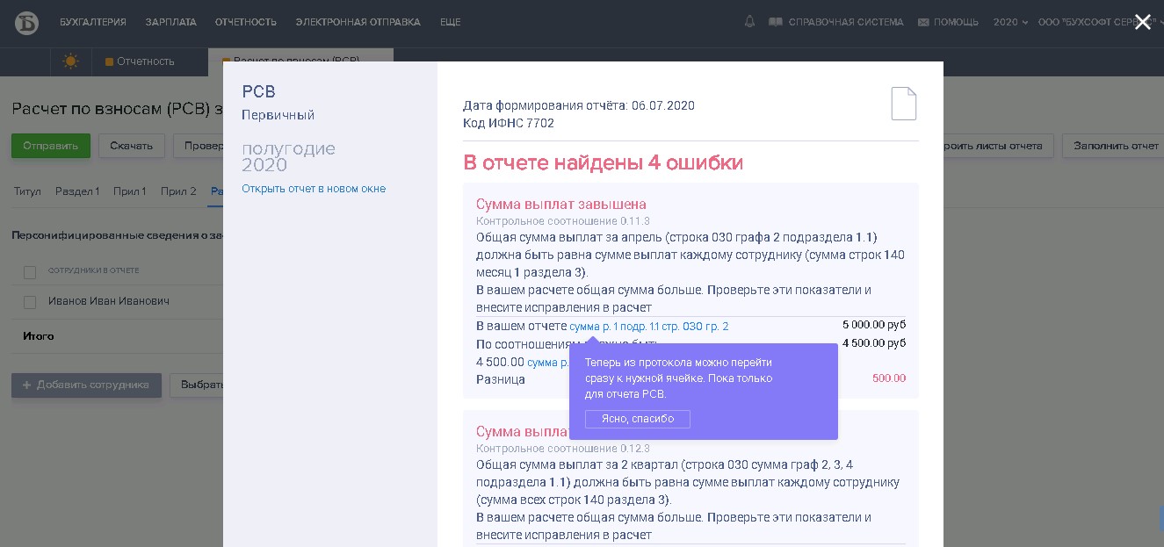Viewport: 1164px width, 547px height.
Task: Check the box for Иванов Иван Иванович
Action: [x=30, y=302]
